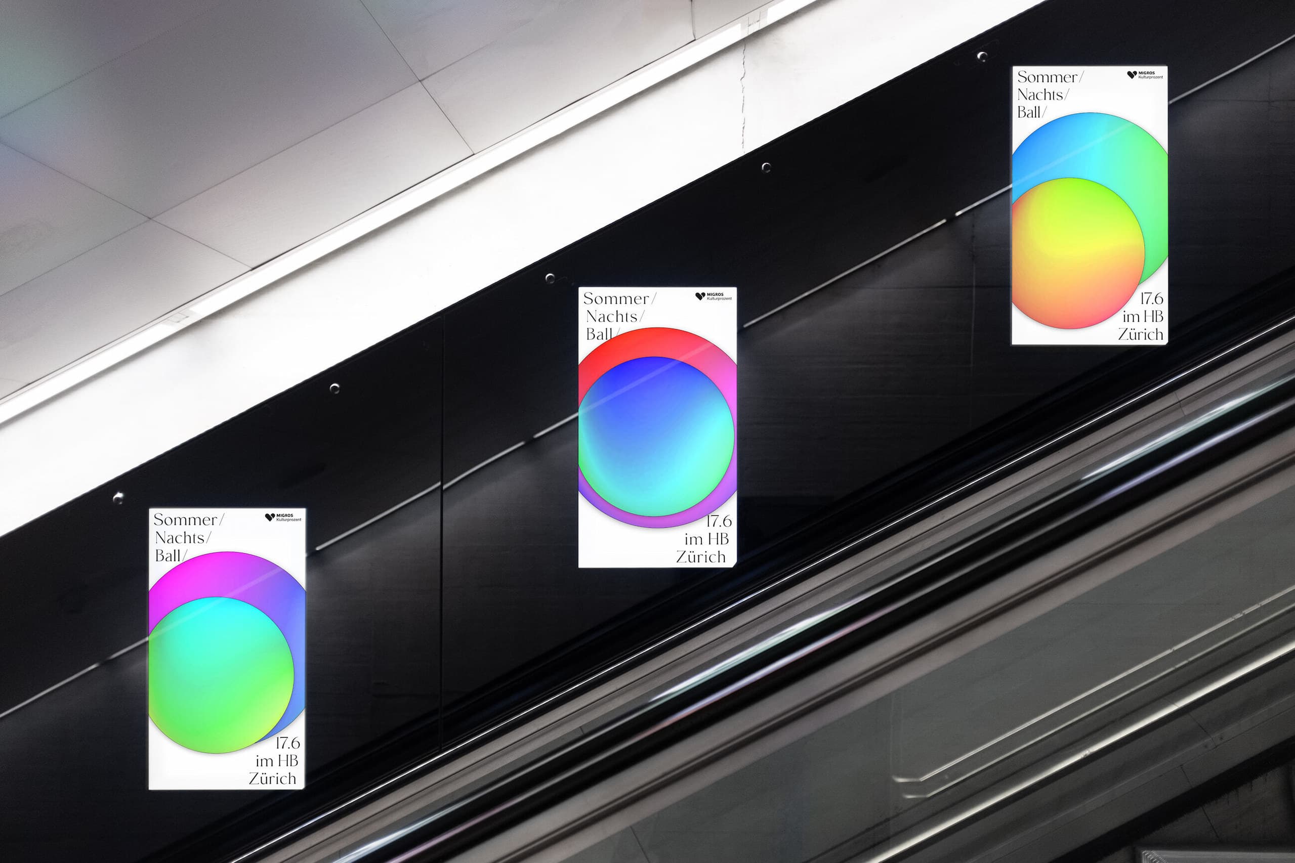Viewport: 1295px width, 863px height.
Task: Select the green gradient circle on the magenta poster
Action: click(x=221, y=675)
